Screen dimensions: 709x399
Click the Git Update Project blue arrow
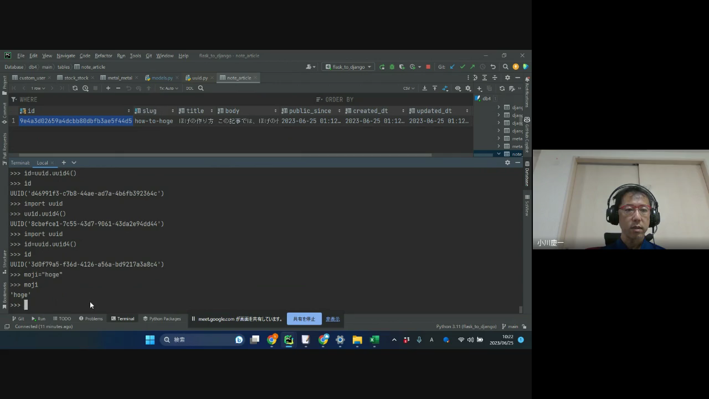click(x=453, y=67)
